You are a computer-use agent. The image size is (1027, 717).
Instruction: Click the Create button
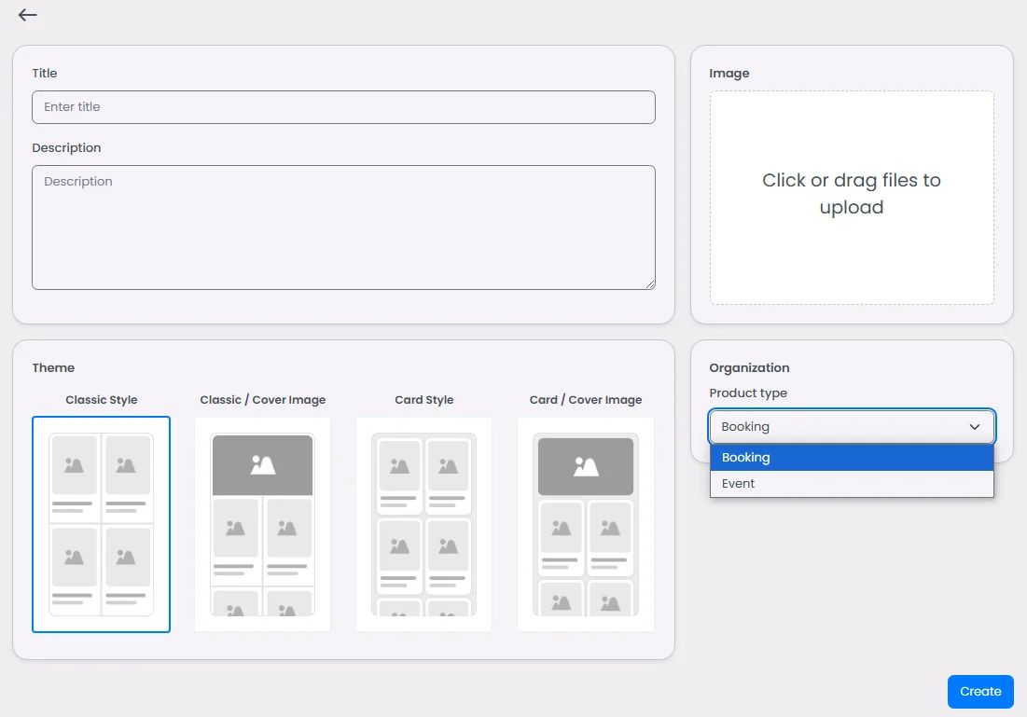click(980, 692)
